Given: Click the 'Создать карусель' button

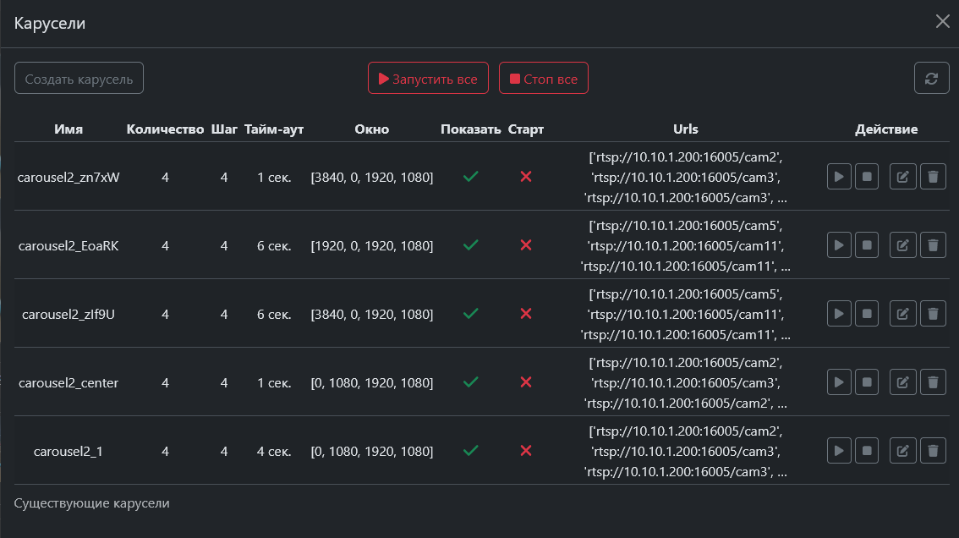Looking at the screenshot, I should coord(79,79).
